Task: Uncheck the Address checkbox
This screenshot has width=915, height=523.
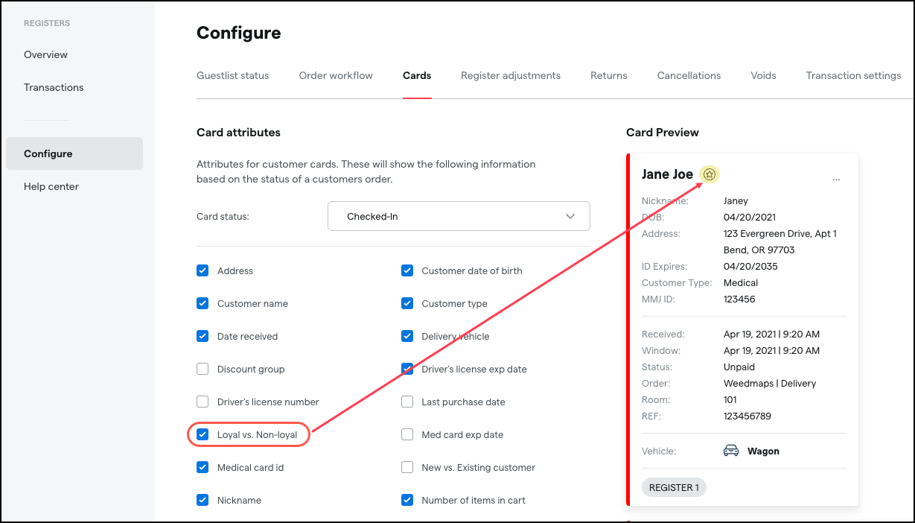Action: click(x=203, y=270)
